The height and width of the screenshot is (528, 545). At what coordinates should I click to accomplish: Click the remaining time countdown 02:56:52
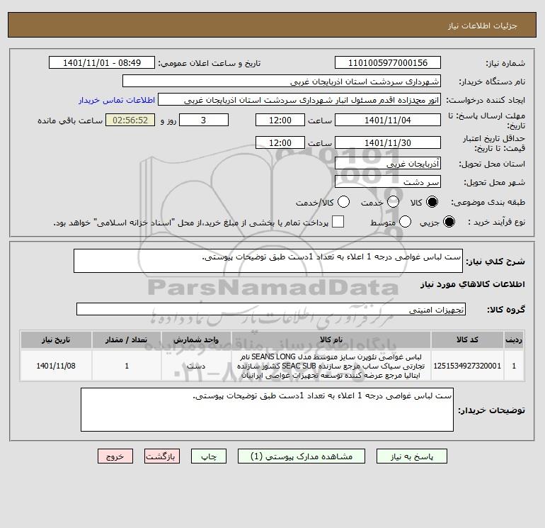point(130,120)
